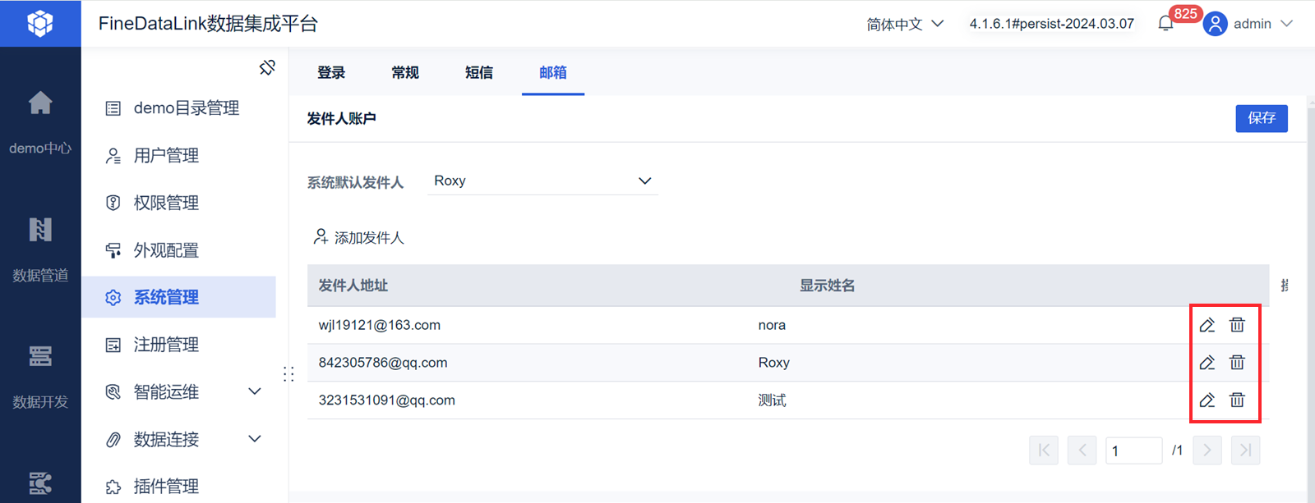Open the notification bell
The width and height of the screenshot is (1315, 503).
click(x=1165, y=24)
